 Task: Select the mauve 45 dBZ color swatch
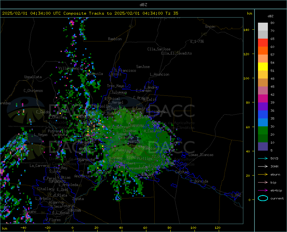tap(263, 91)
